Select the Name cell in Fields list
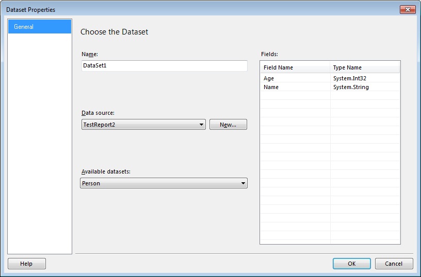 click(x=295, y=87)
